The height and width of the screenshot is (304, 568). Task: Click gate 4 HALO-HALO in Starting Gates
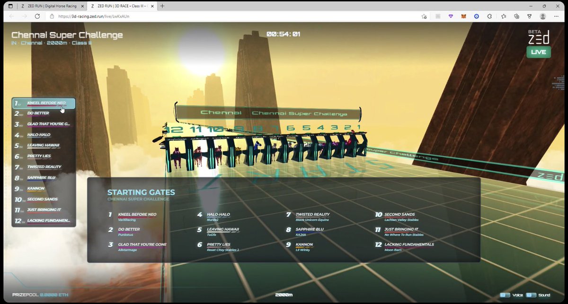click(x=213, y=217)
